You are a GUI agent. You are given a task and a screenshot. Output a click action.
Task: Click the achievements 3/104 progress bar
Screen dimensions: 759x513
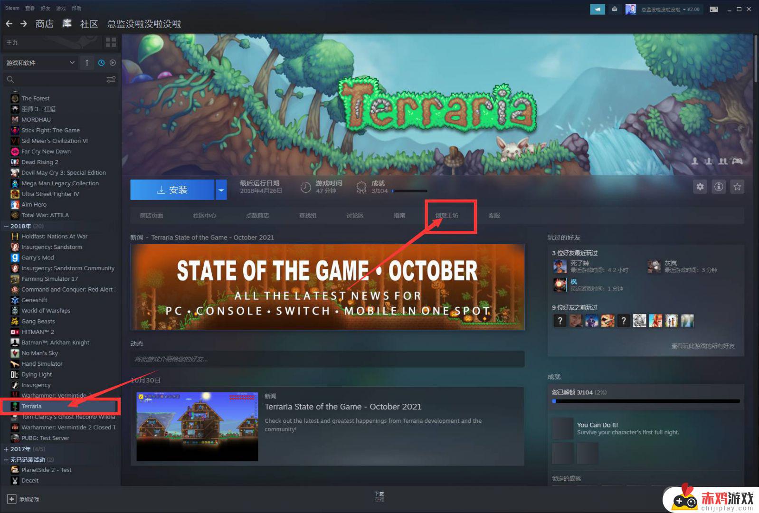coord(409,191)
